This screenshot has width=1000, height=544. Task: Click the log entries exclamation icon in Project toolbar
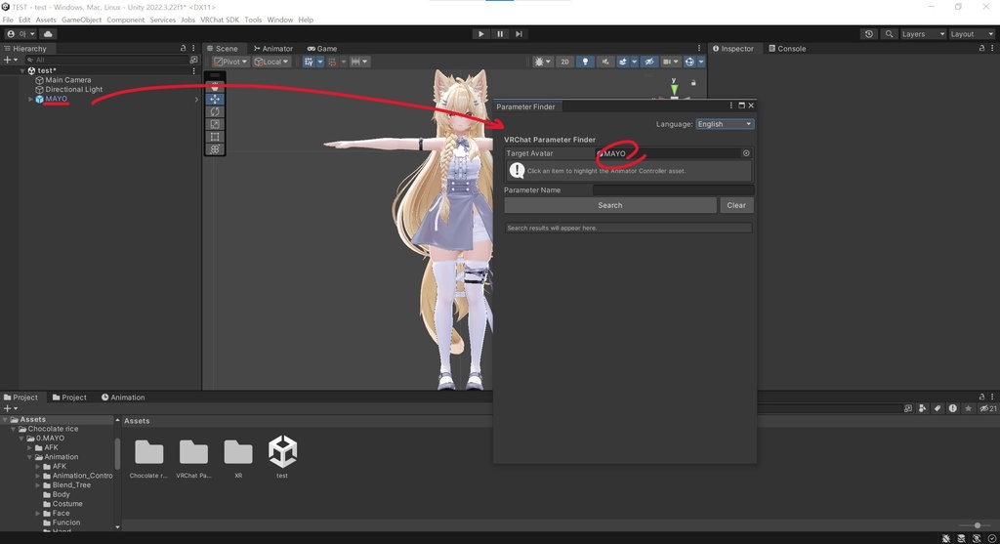953,408
